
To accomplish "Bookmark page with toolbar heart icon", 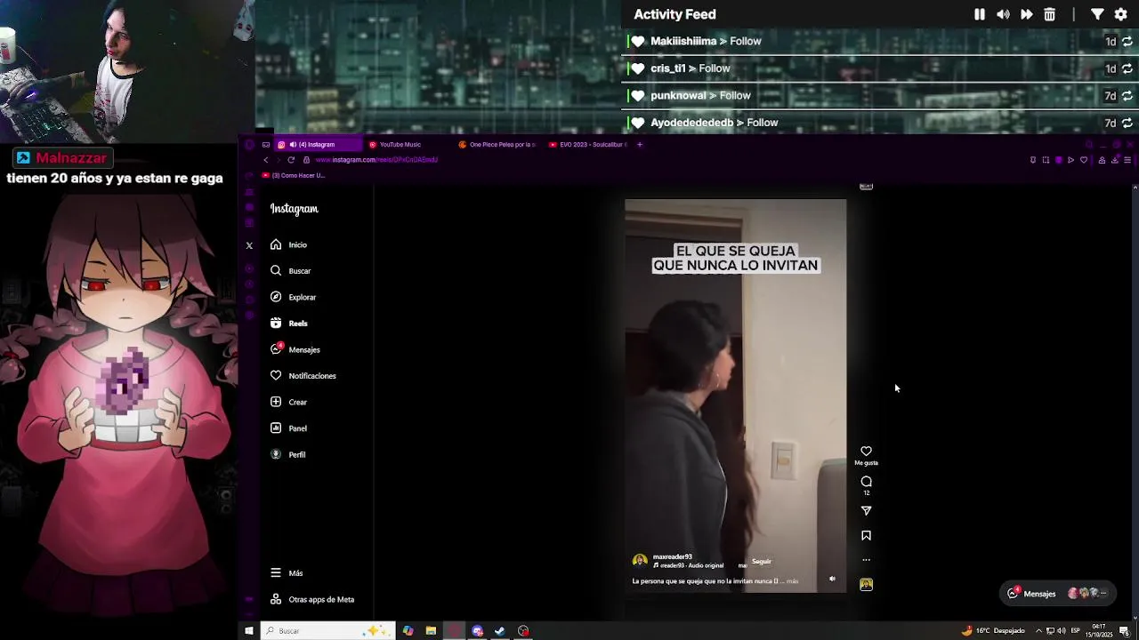I will pos(1083,160).
